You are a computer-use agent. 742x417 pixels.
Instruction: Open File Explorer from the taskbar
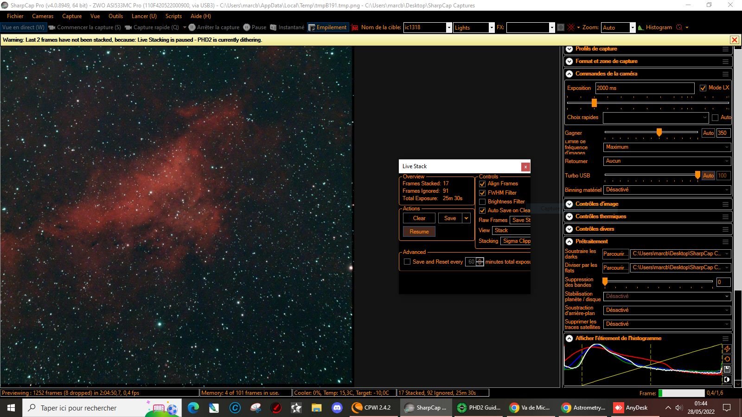[316, 408]
